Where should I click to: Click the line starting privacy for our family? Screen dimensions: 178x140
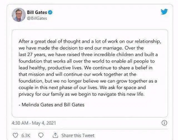(82, 94)
